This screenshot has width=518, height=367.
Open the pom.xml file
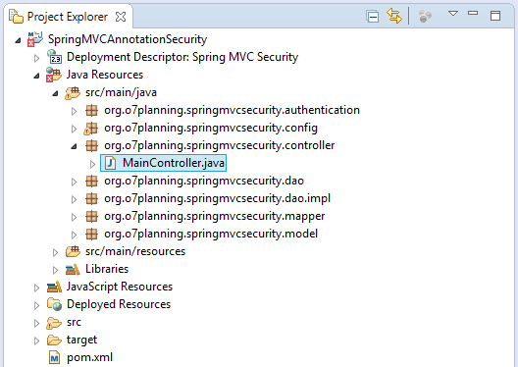(x=89, y=357)
